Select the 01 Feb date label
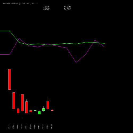 (39, 127)
